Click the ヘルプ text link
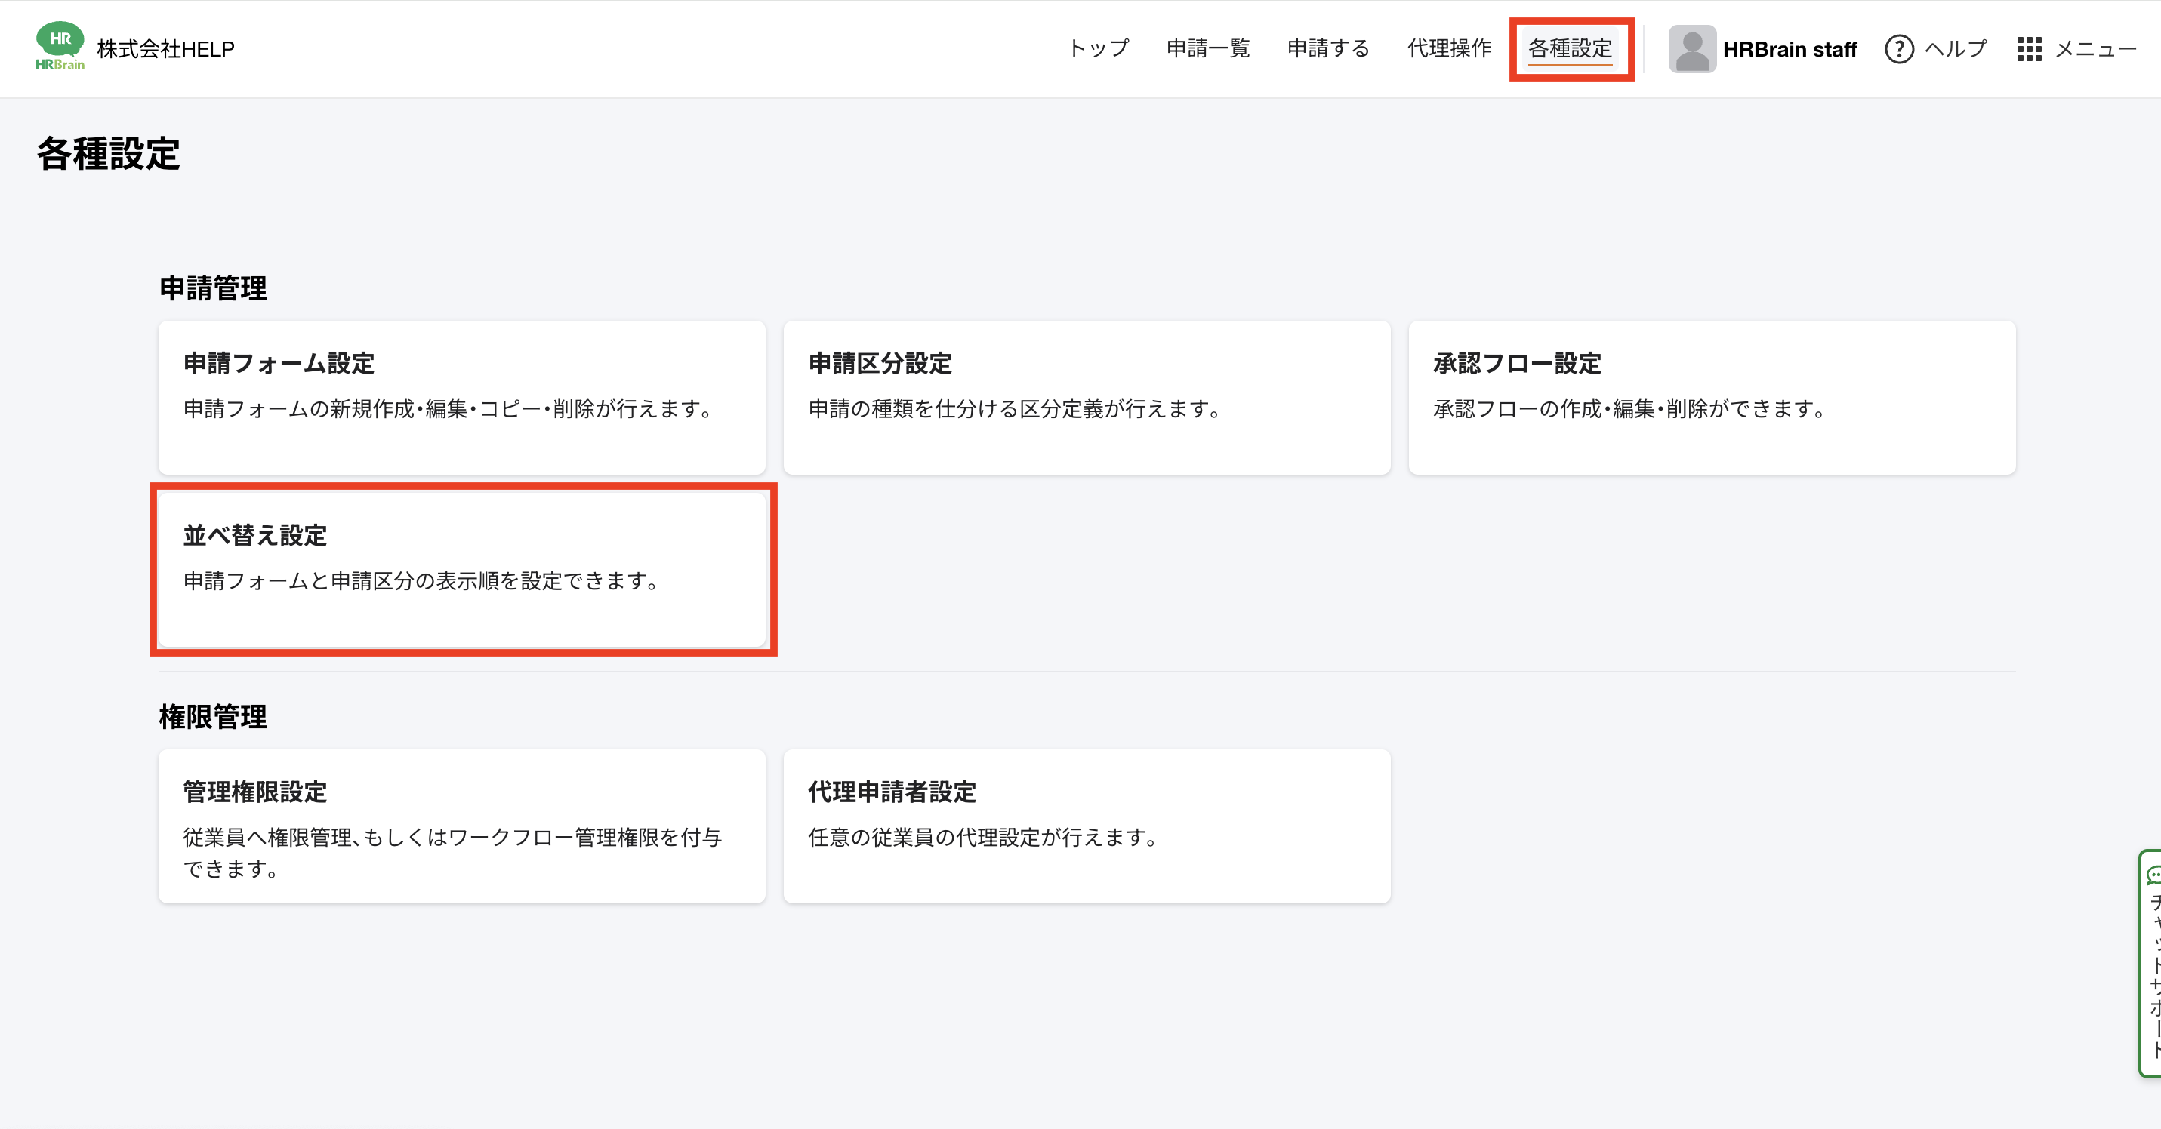The image size is (2161, 1129). (1956, 48)
